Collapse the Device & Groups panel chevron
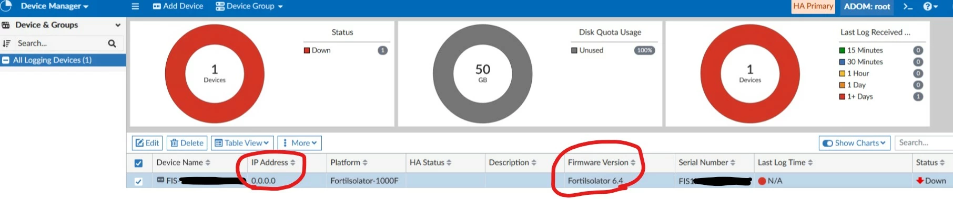This screenshot has width=953, height=199. (118, 25)
